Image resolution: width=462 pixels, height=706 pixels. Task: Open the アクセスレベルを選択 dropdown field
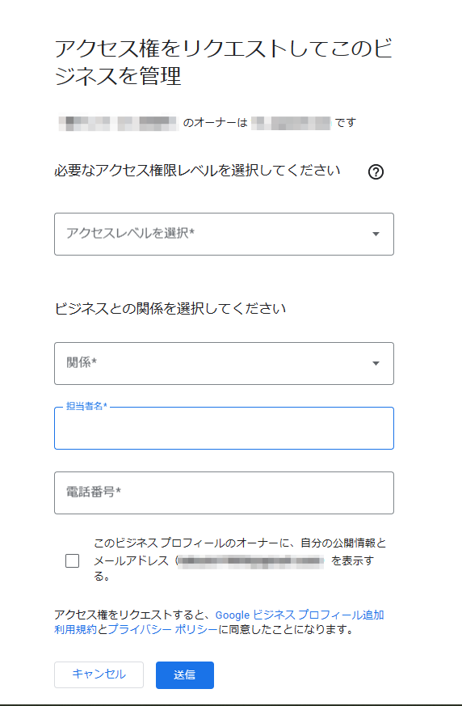pyautogui.click(x=224, y=235)
